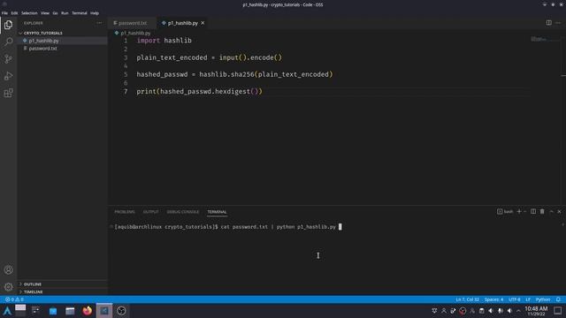
Task: Click the plain_text_encoded assignment on line 3
Action: point(209,57)
